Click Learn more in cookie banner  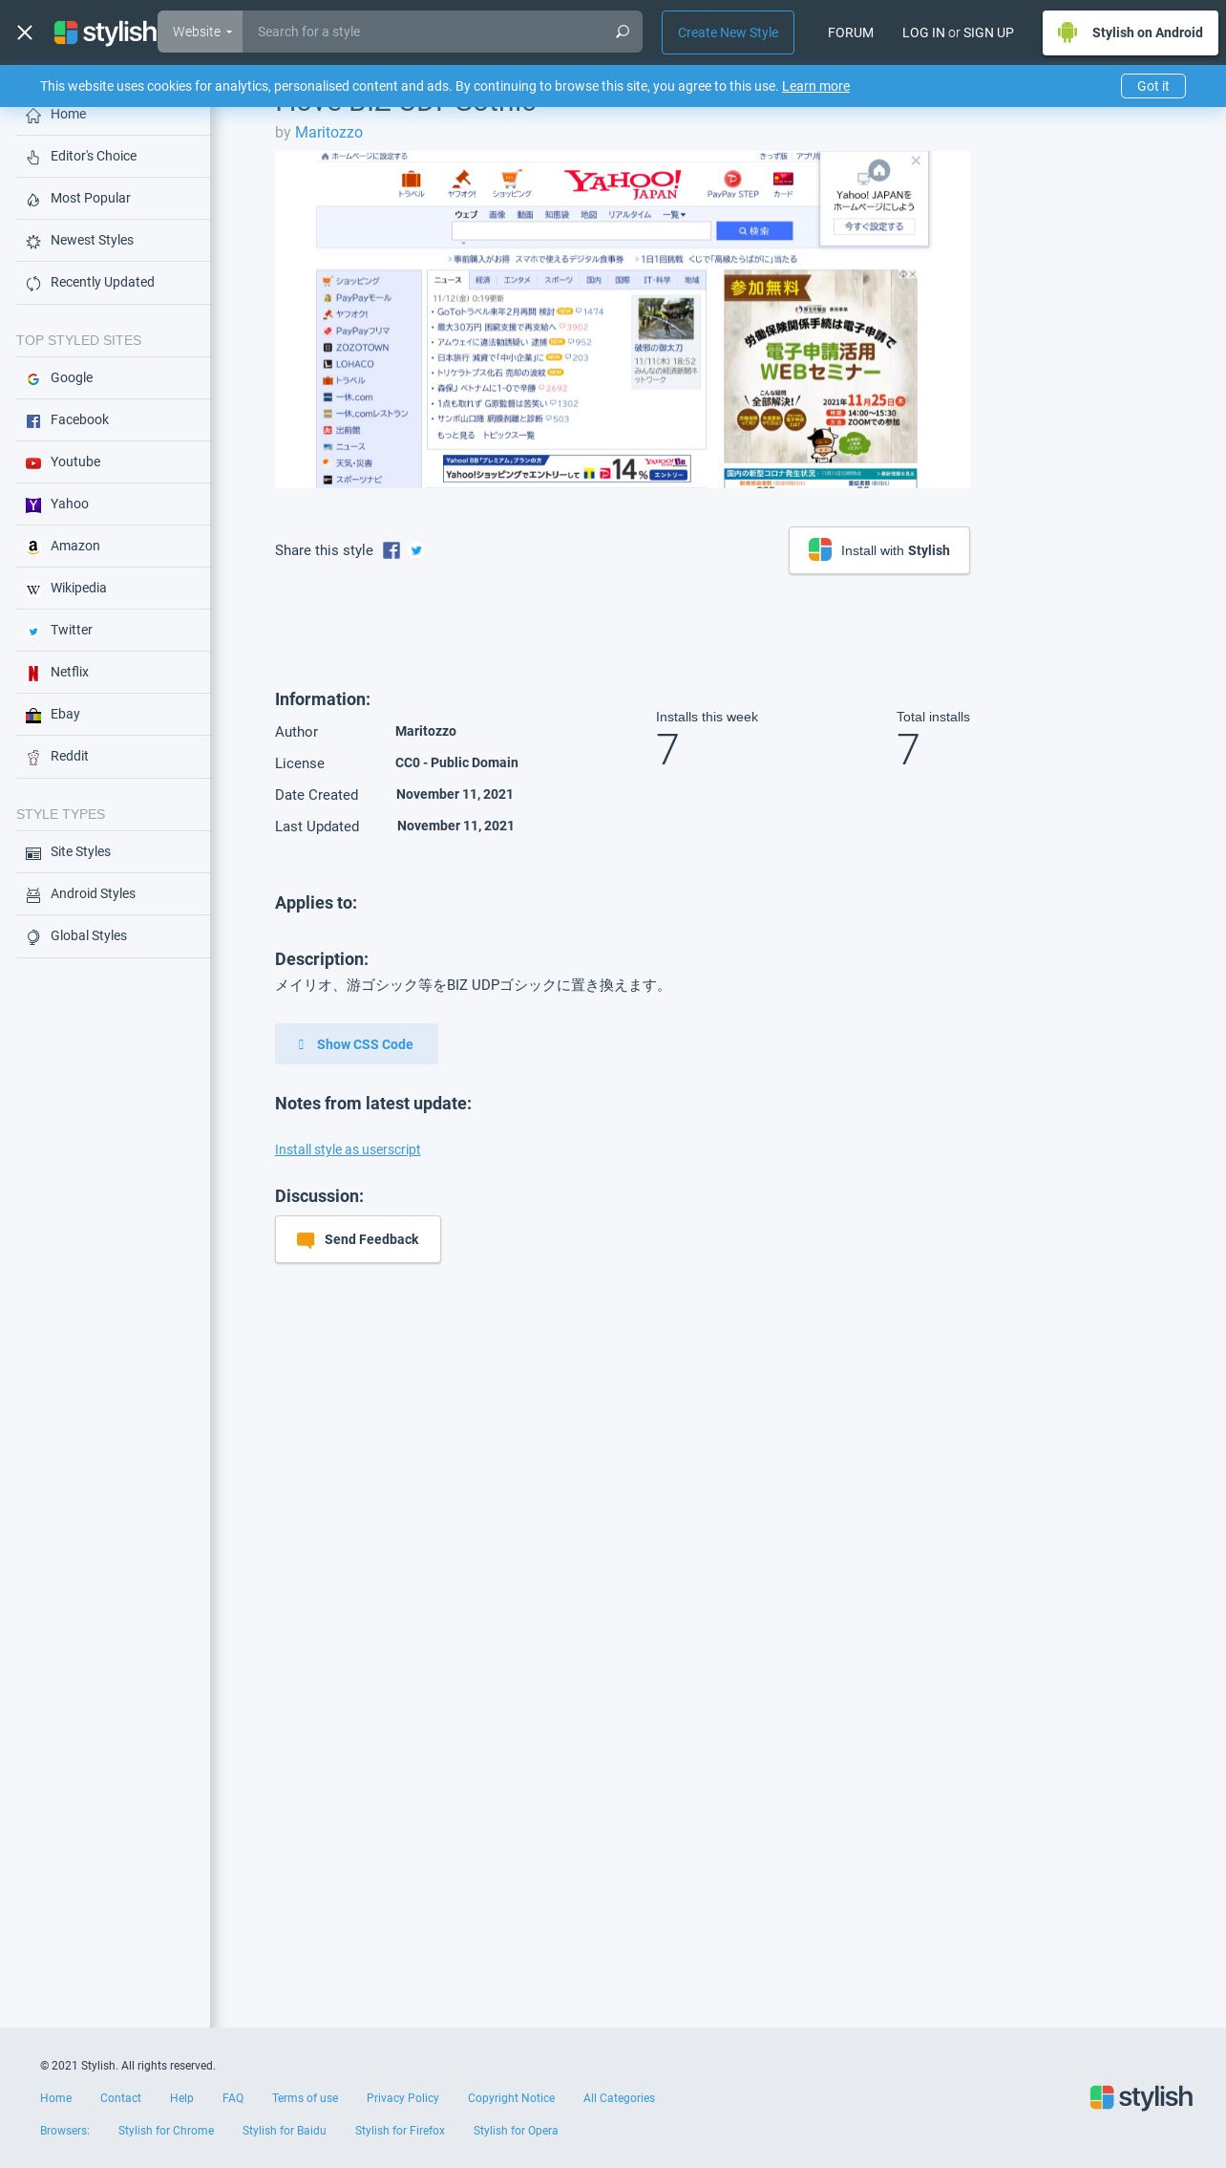tap(815, 86)
